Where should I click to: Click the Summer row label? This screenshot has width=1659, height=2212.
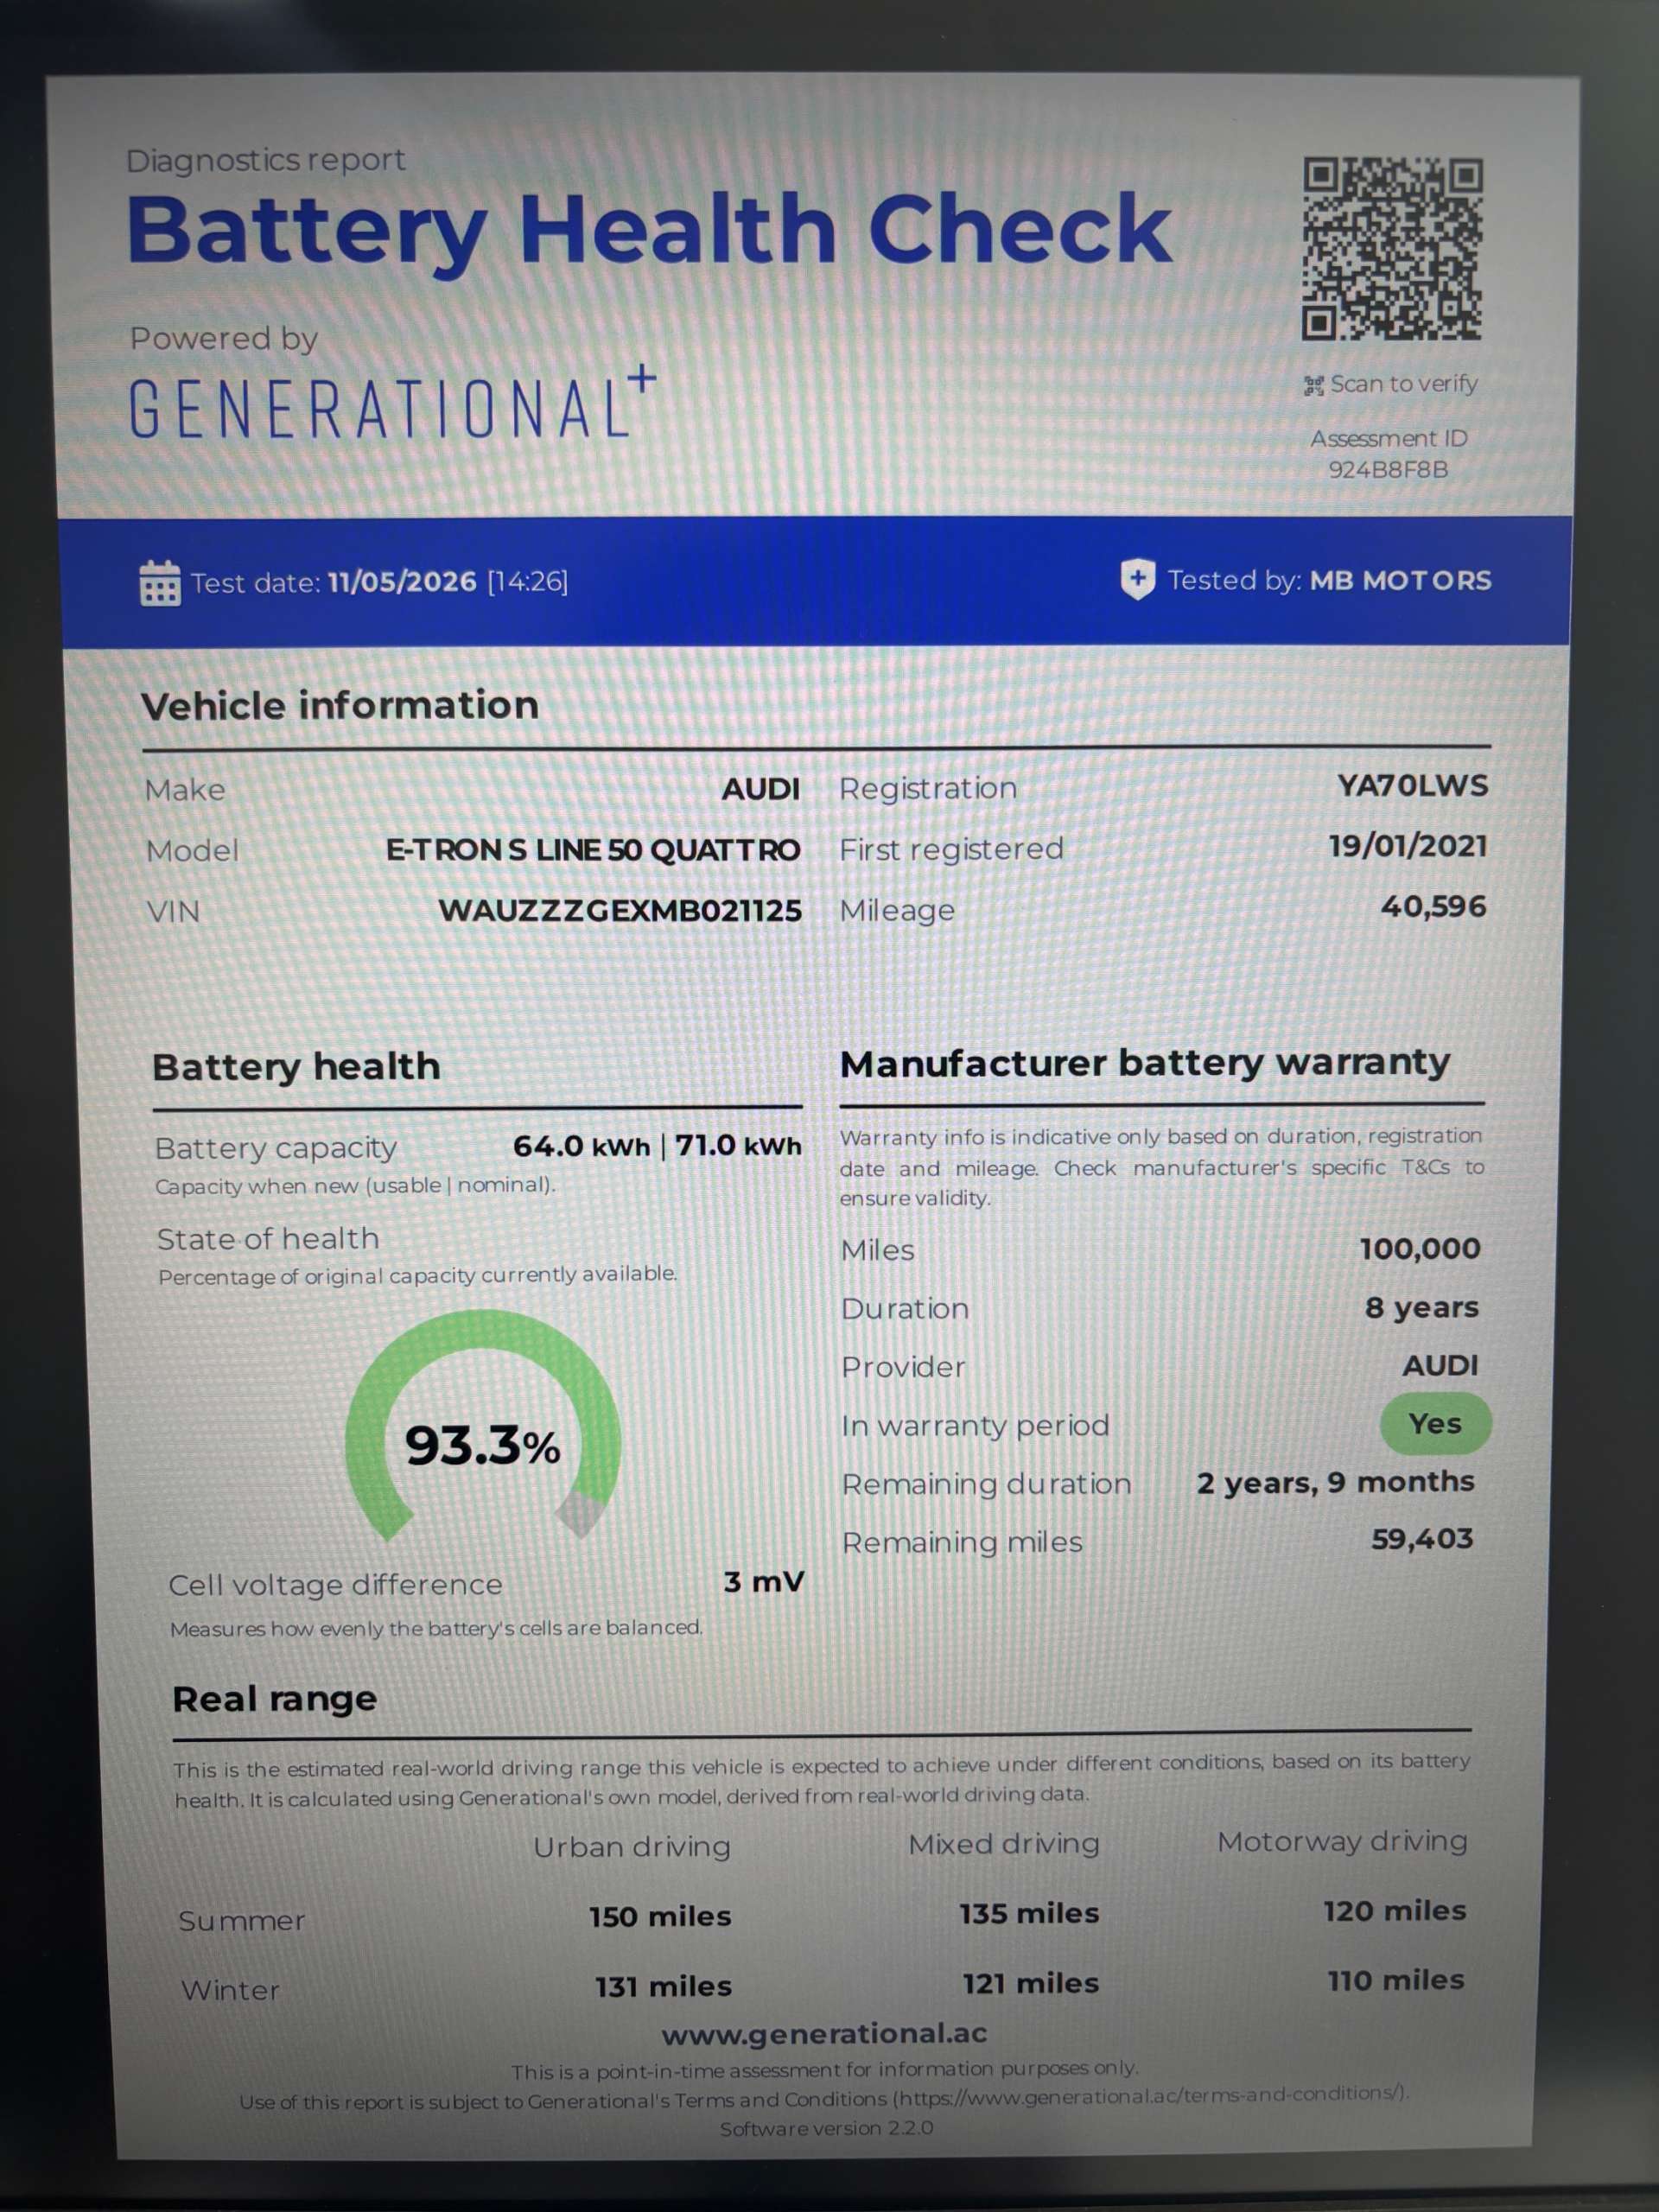242,1921
